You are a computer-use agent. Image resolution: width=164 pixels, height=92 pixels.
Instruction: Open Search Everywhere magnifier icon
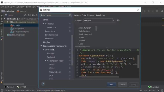[162, 11]
